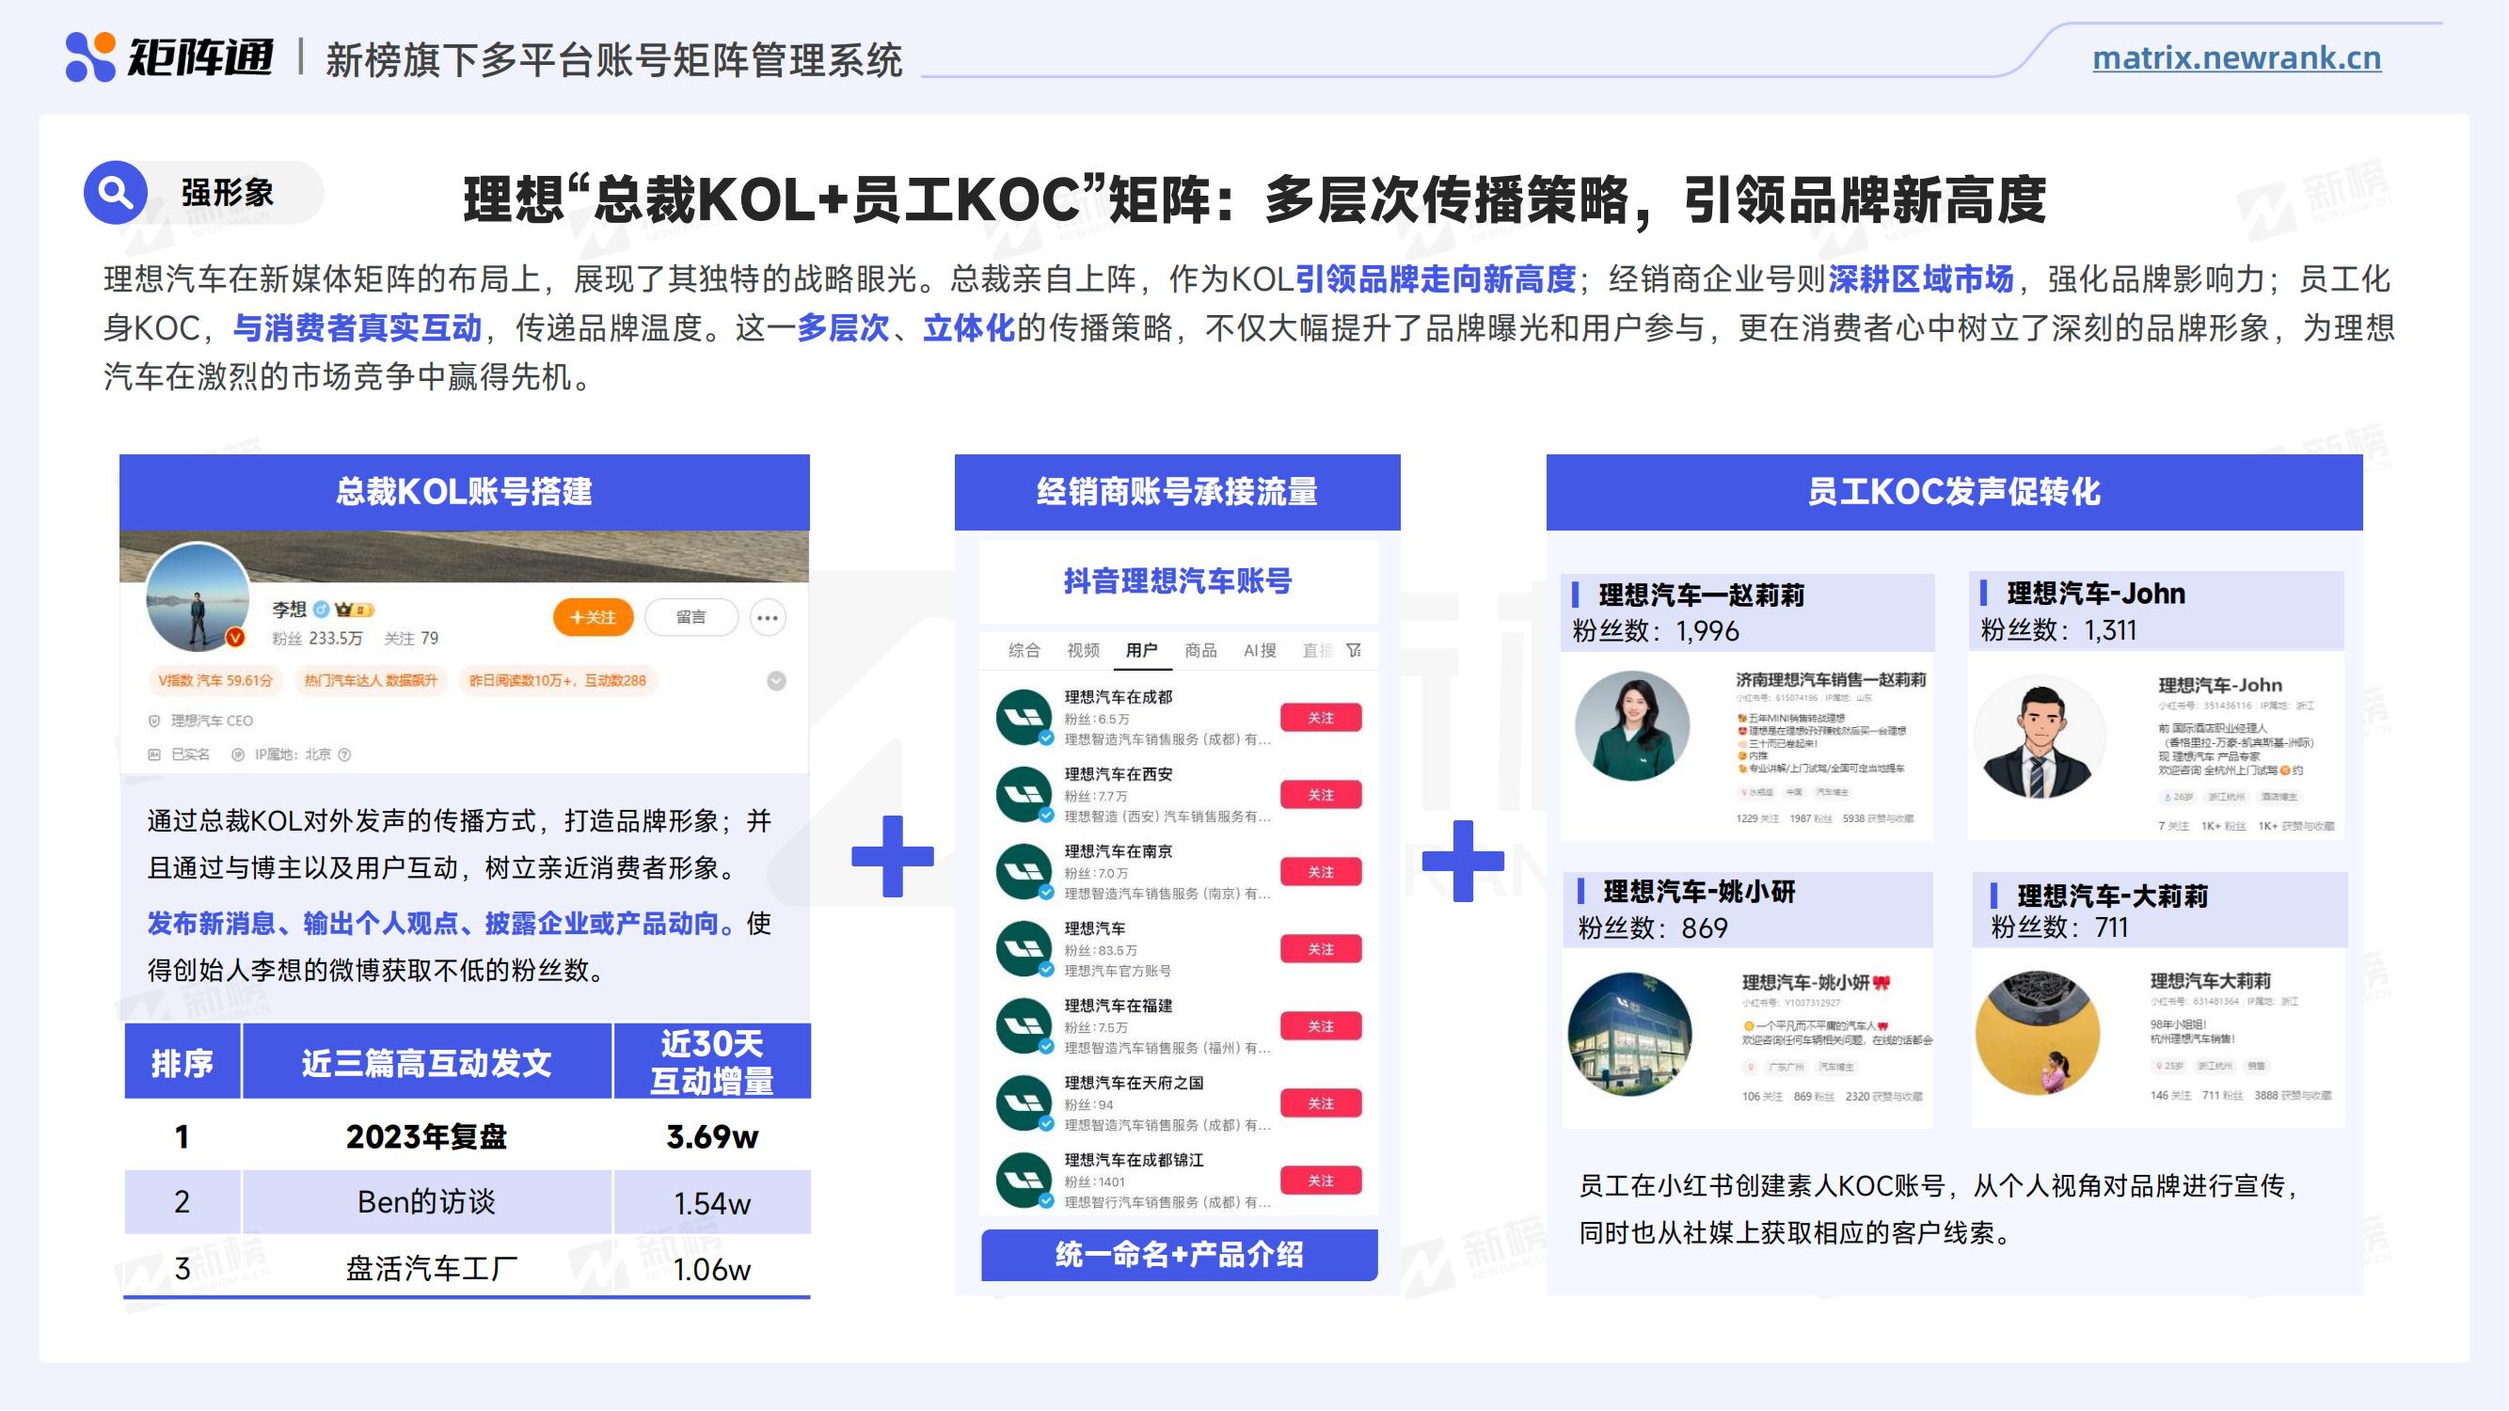The image size is (2509, 1411).
Task: Open the matrix.newrank.cn link
Action: tap(2236, 58)
